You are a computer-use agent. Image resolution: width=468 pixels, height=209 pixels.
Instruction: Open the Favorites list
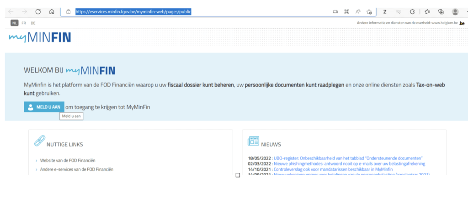[x=427, y=12]
